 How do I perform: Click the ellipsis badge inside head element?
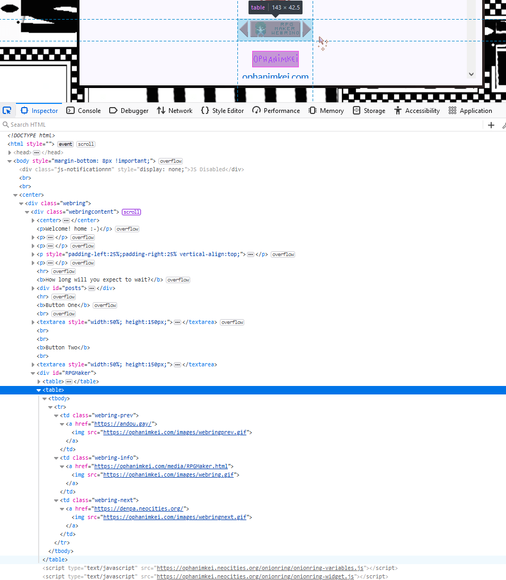(37, 153)
